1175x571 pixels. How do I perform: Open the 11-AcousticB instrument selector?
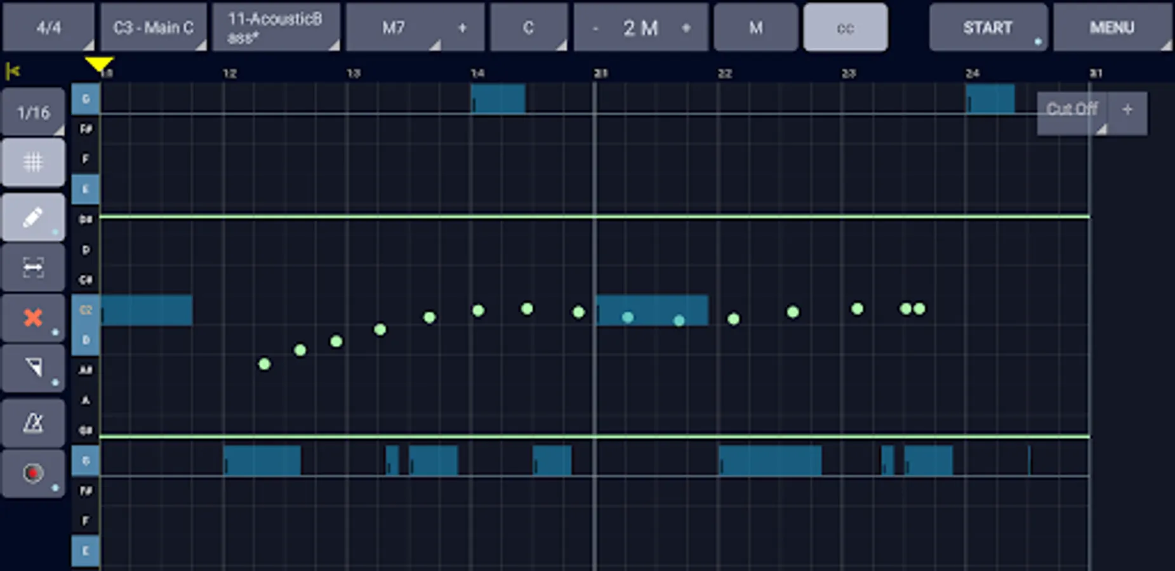coord(275,27)
